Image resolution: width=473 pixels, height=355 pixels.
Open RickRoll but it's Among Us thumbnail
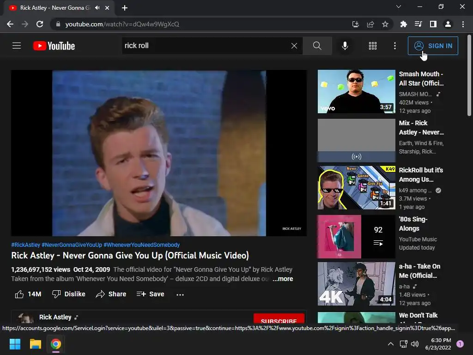[356, 188]
